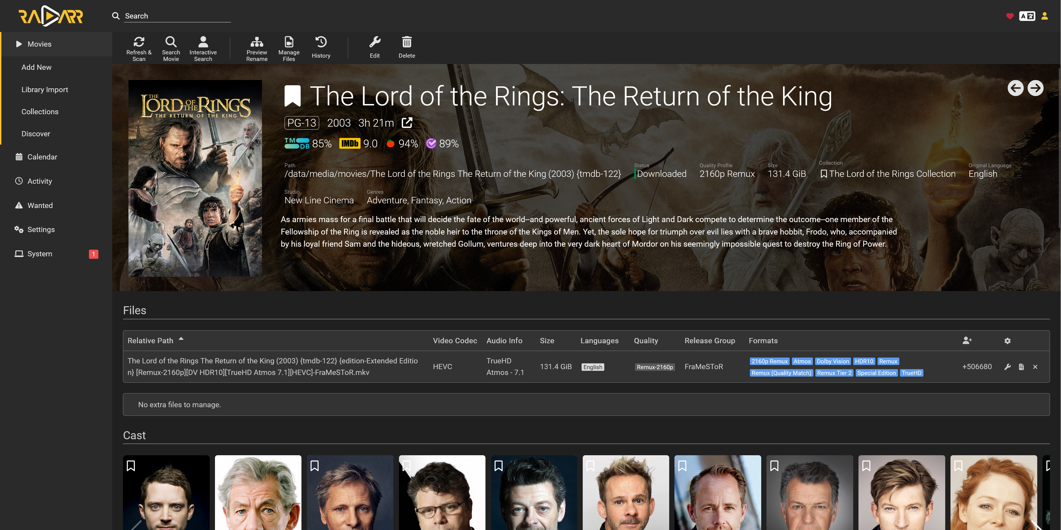Open the Discover page
This screenshot has width=1061, height=530.
click(x=57, y=134)
